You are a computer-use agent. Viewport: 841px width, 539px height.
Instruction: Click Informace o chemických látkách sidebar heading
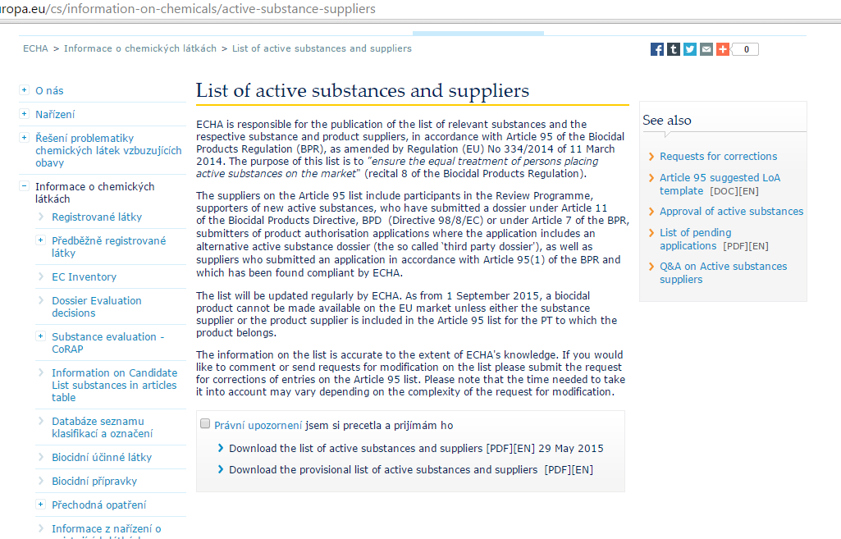[95, 193]
